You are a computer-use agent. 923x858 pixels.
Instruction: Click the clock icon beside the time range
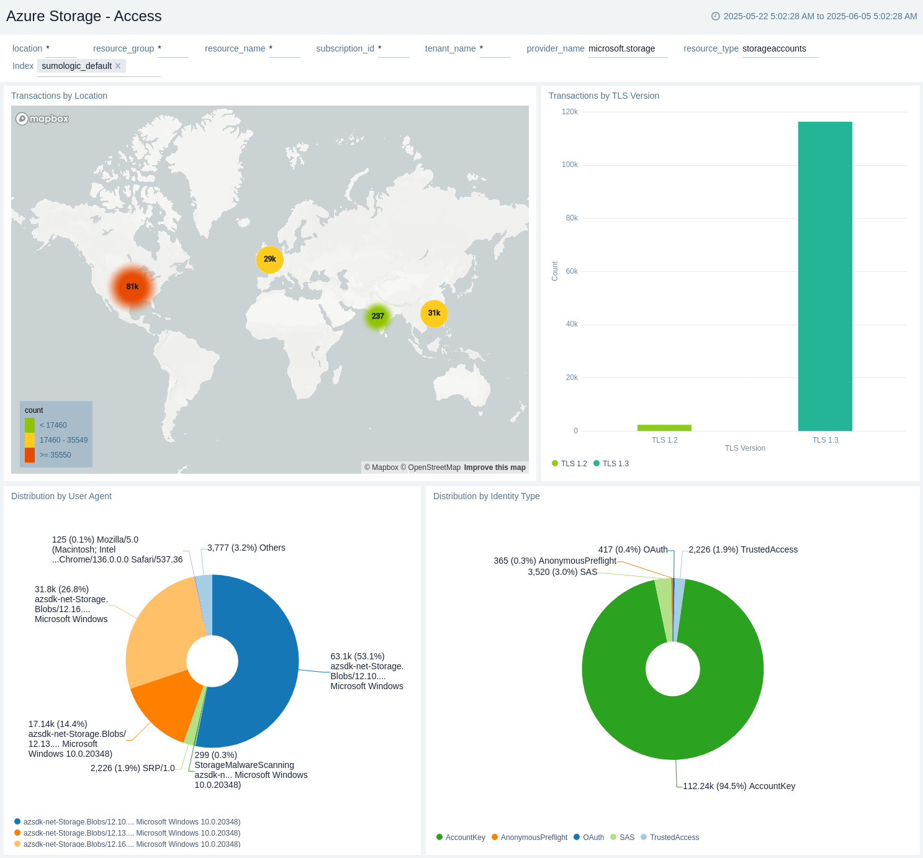pyautogui.click(x=716, y=16)
